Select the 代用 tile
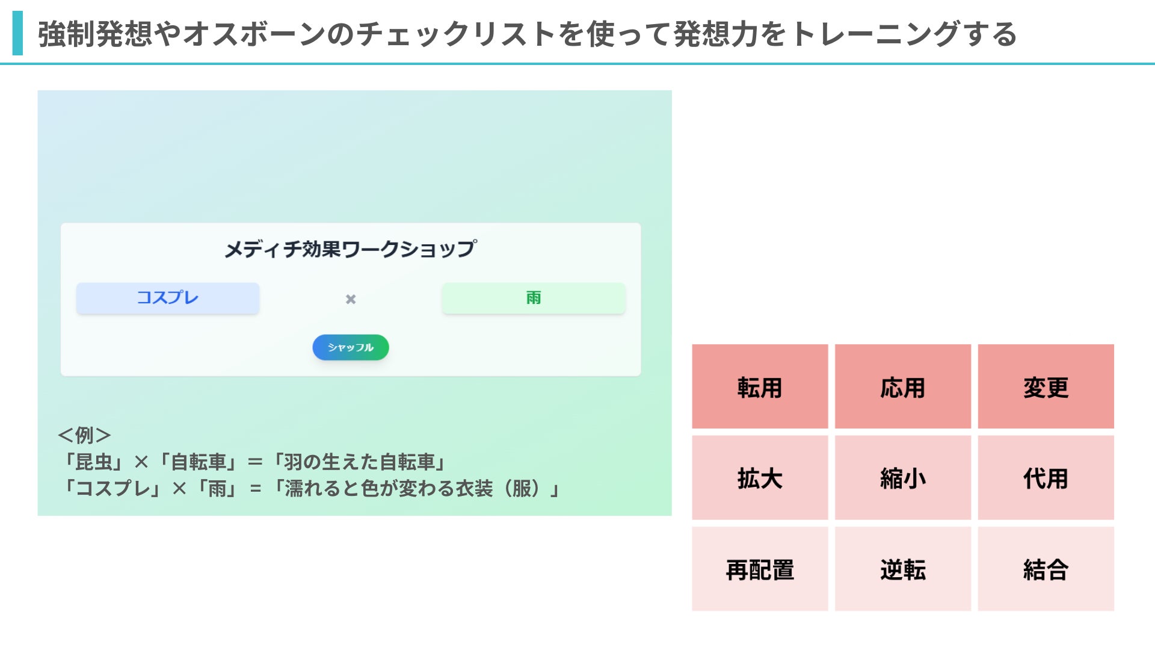1155x650 pixels. (1046, 478)
